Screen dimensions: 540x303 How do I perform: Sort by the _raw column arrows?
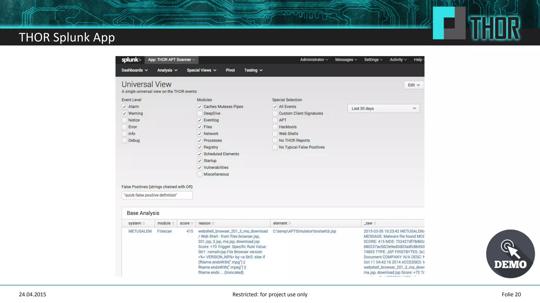point(375,223)
